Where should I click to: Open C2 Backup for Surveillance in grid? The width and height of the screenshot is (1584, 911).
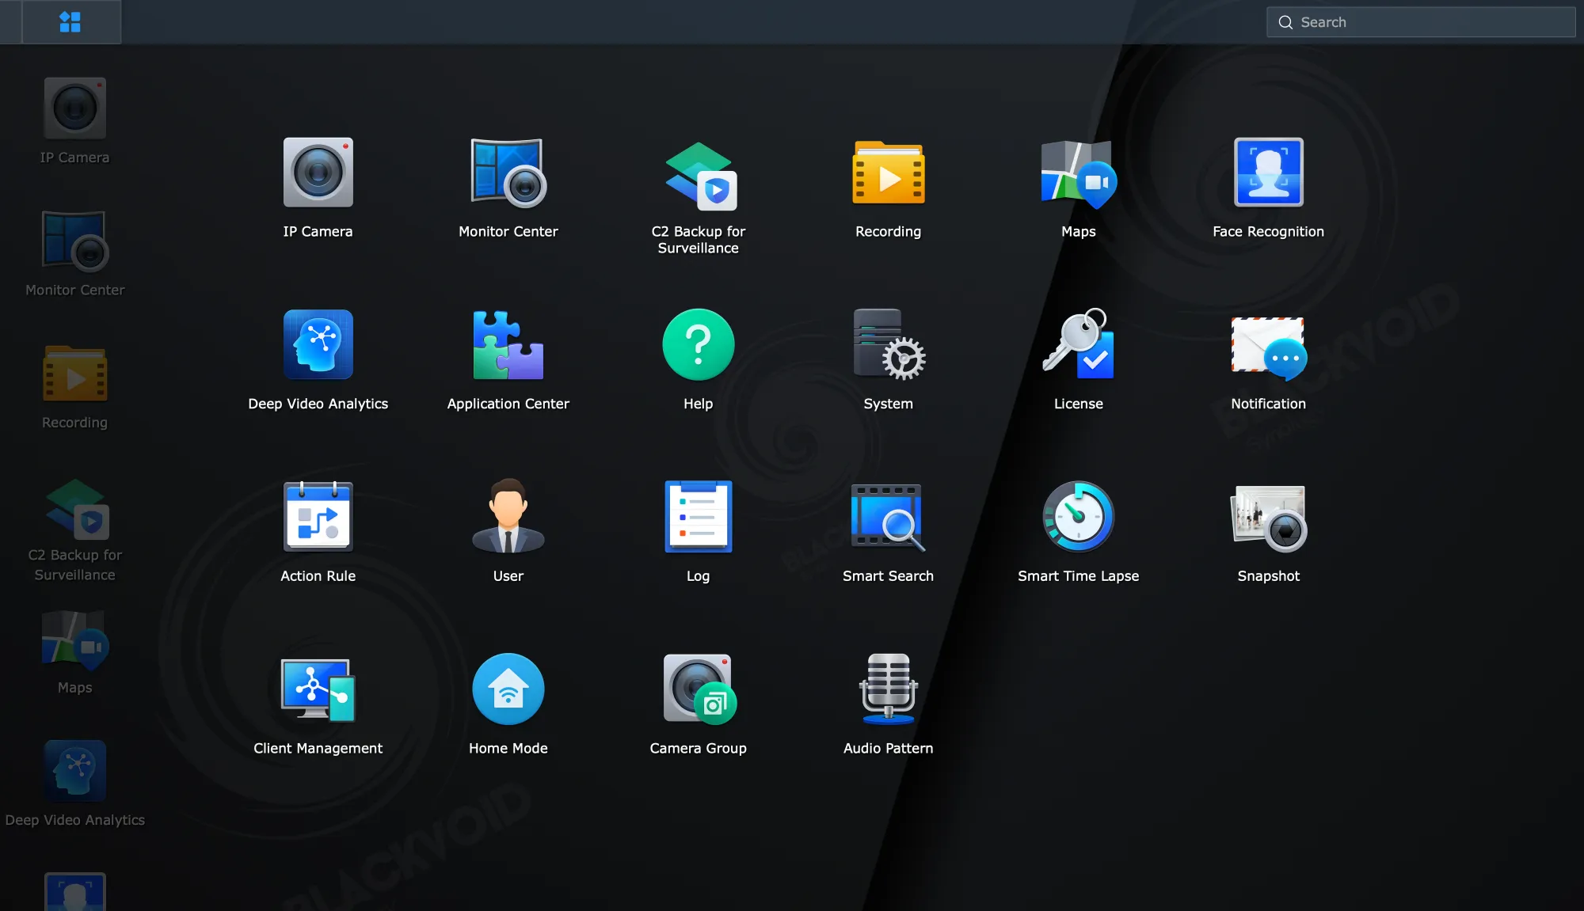click(x=698, y=175)
